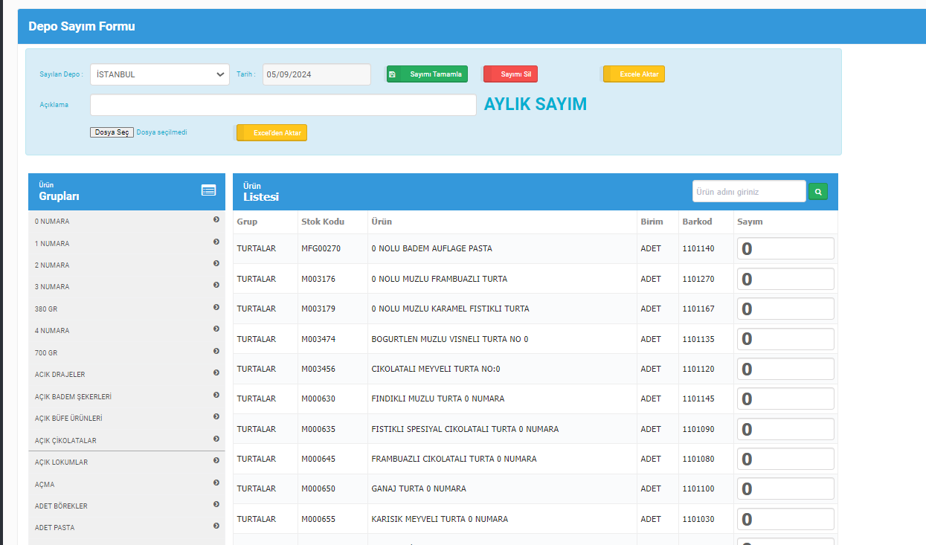Click the Grup column header
This screenshot has width=926, height=545.
point(247,222)
